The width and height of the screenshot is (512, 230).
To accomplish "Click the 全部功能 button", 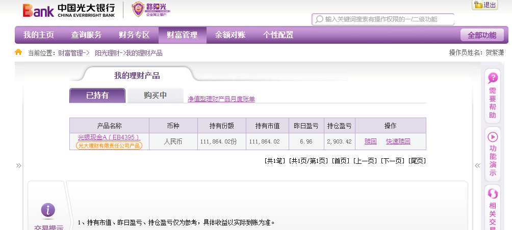I will (482, 35).
